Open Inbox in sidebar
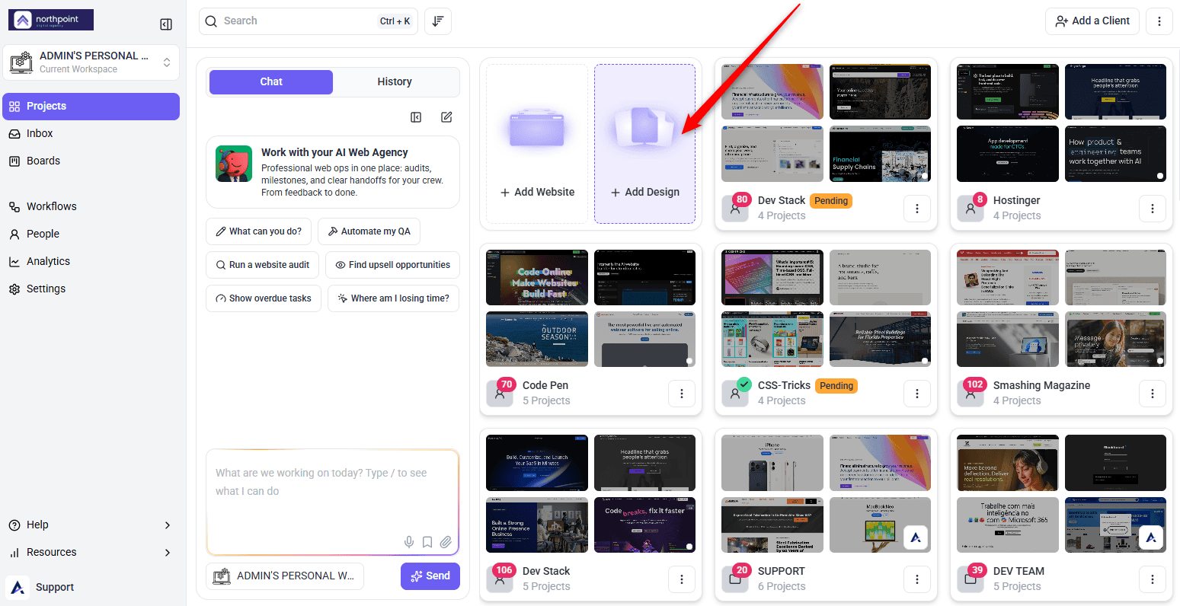This screenshot has width=1180, height=606. click(x=91, y=133)
